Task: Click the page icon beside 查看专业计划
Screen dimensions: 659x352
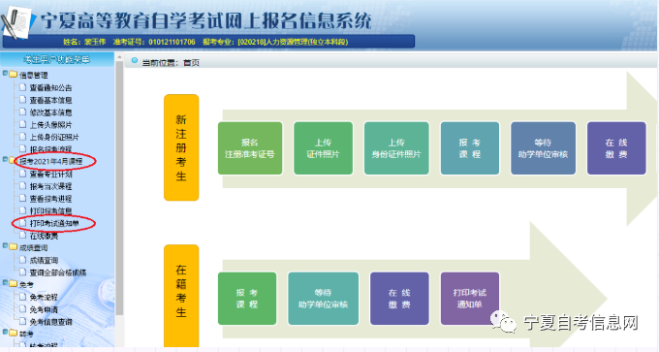Action: point(23,174)
